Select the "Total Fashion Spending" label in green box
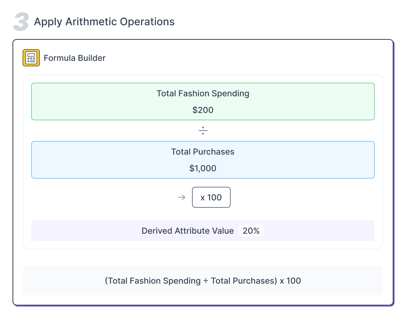The height and width of the screenshot is (318, 406). 203,93
